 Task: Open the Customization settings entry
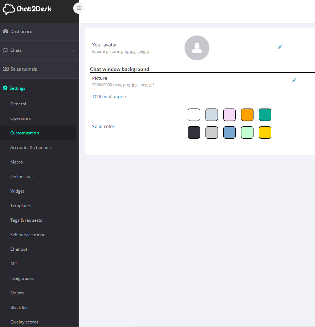point(25,133)
